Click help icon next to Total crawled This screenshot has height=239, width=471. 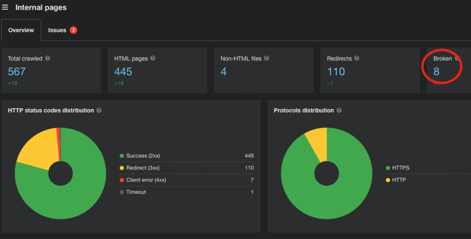click(48, 58)
